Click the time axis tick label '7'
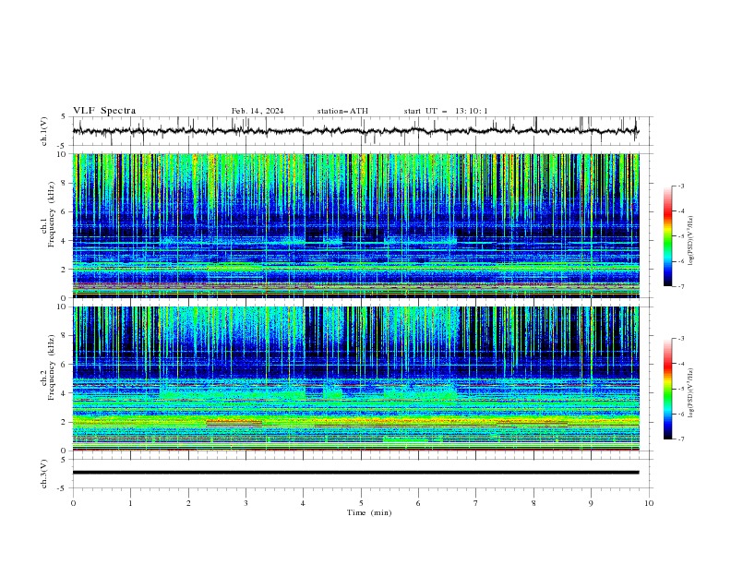This screenshot has width=731, height=565. click(x=476, y=503)
